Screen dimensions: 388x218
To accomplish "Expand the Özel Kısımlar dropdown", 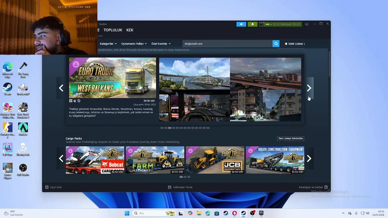I will [x=161, y=44].
